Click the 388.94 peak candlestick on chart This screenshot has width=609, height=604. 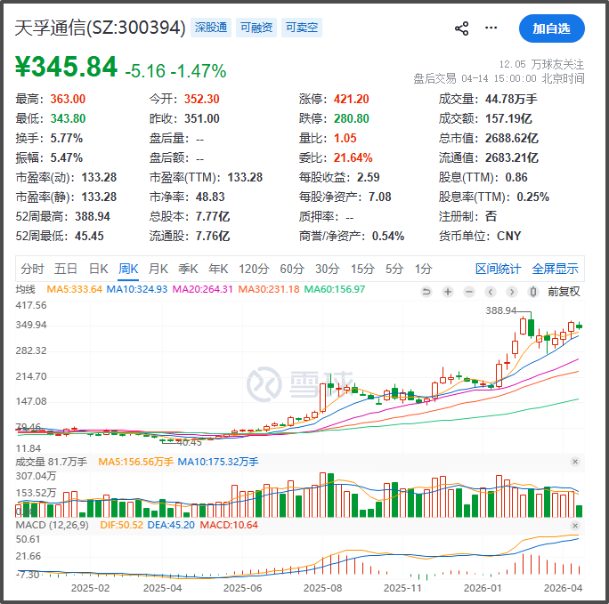pos(531,326)
